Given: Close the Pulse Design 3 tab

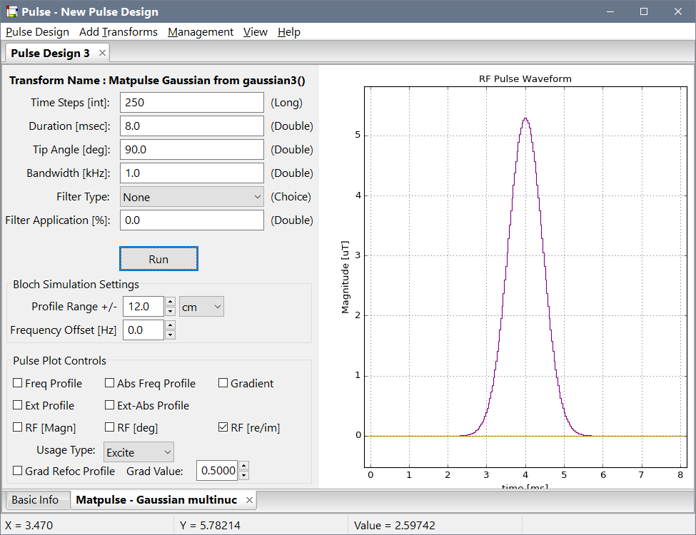Looking at the screenshot, I should click(102, 53).
